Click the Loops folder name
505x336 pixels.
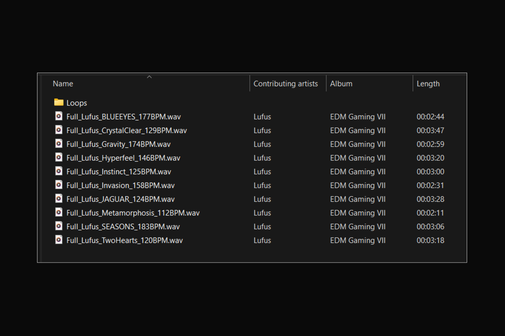pos(77,103)
